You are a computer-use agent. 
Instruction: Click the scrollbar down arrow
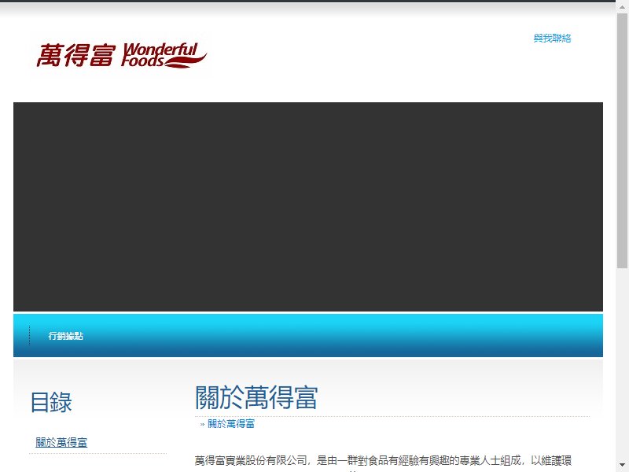point(622,466)
